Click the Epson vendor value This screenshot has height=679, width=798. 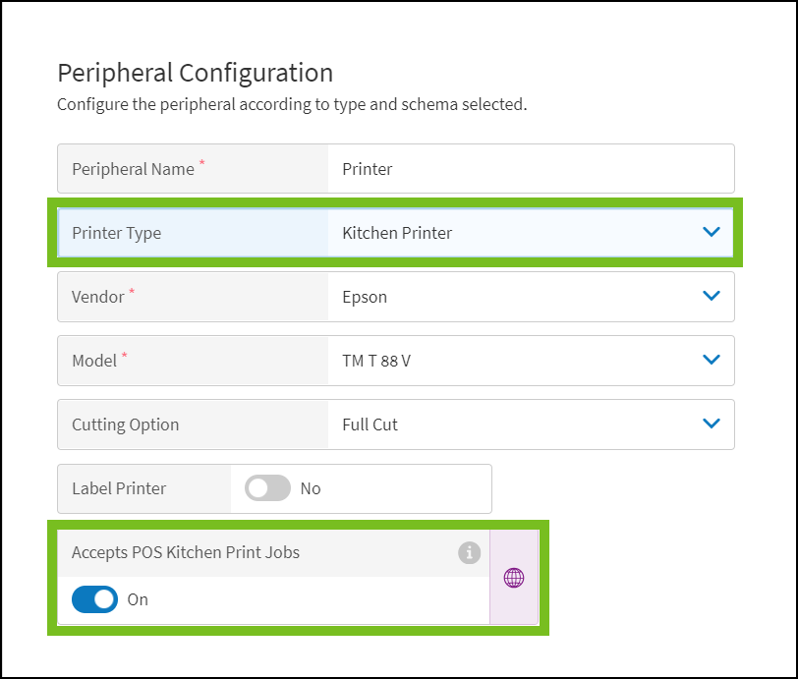click(365, 297)
